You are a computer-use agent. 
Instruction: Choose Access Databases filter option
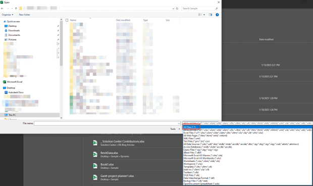pyautogui.click(x=247, y=147)
